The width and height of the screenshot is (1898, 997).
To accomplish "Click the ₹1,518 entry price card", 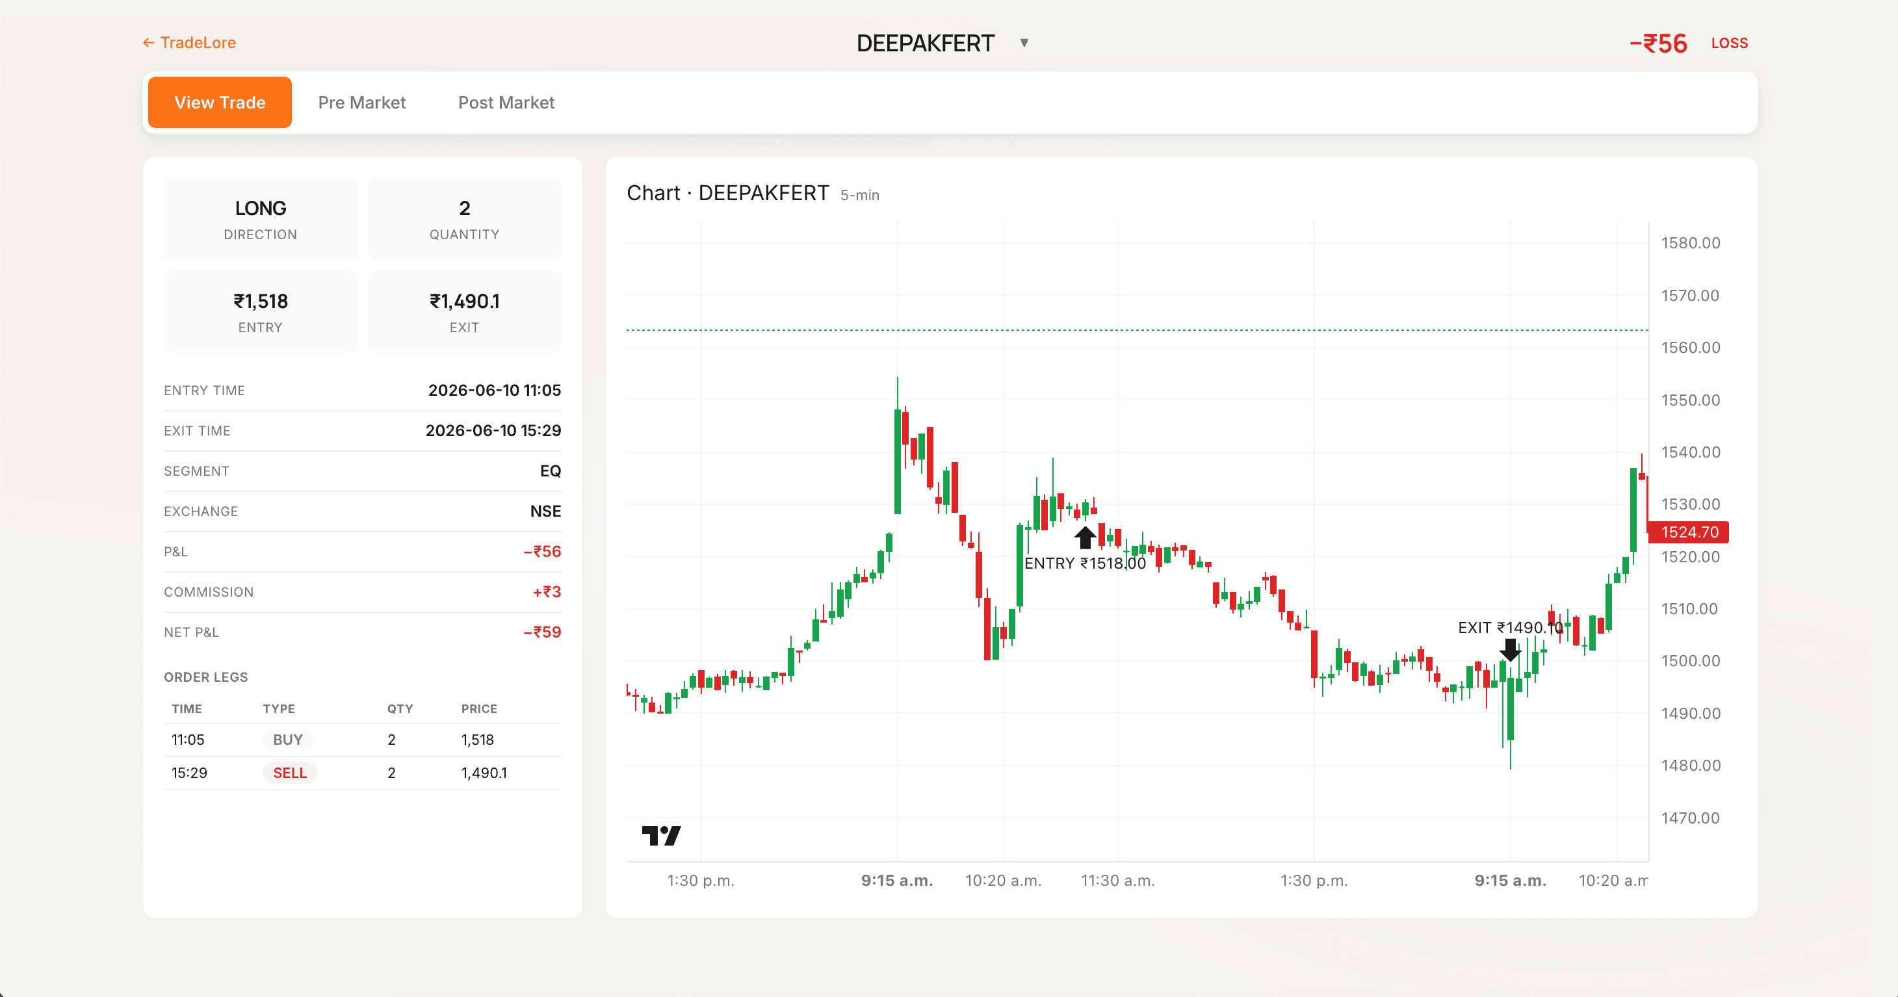I will 260,311.
